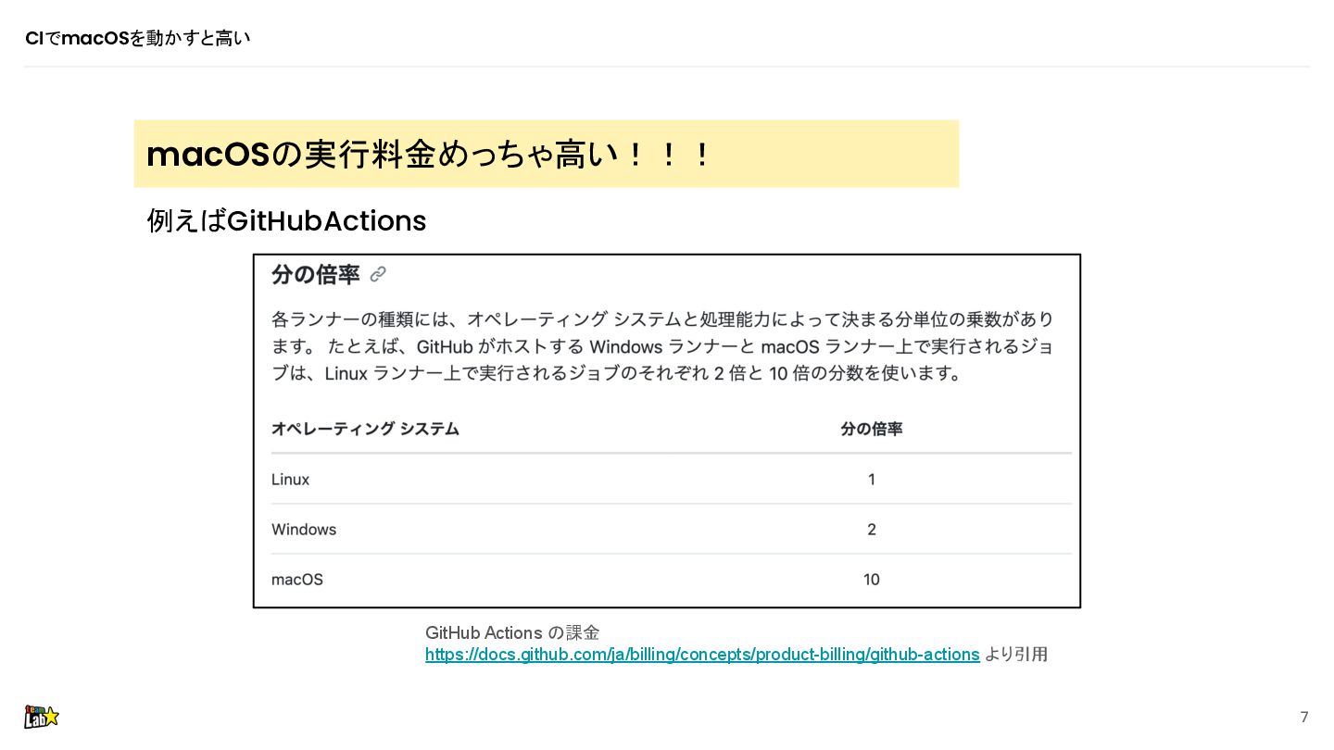Click the slide page number 7
Image resolution: width=1334 pixels, height=750 pixels.
(1304, 718)
